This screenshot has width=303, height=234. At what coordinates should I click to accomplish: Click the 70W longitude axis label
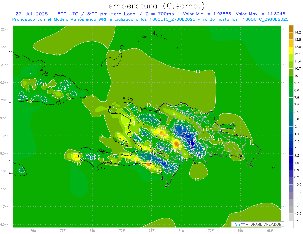(211, 231)
